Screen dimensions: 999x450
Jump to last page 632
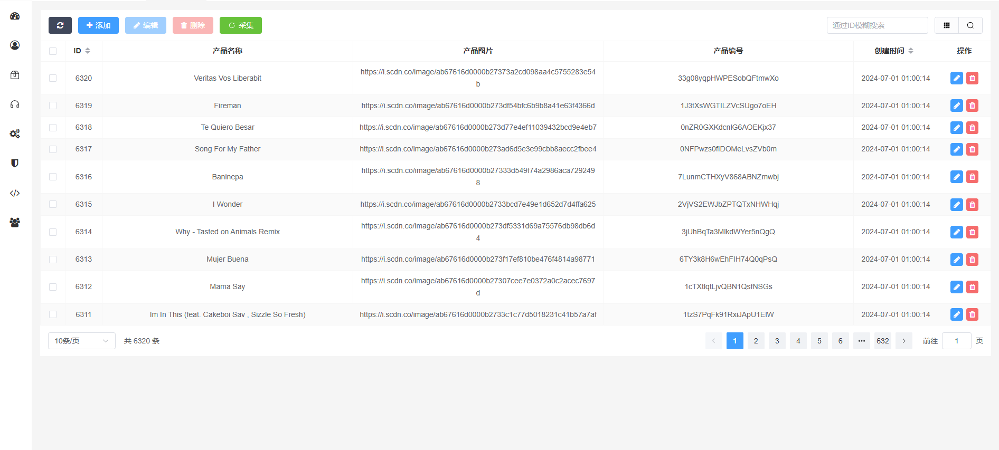tap(882, 341)
